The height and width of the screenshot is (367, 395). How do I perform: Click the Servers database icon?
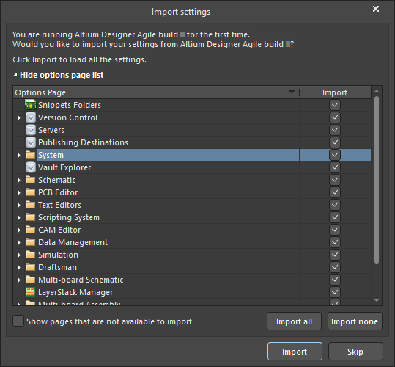point(31,130)
